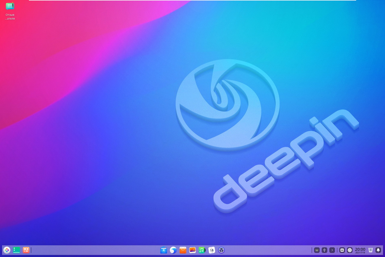Open the deepin Launcher menu
The width and height of the screenshot is (385, 257).
[x=7, y=250]
